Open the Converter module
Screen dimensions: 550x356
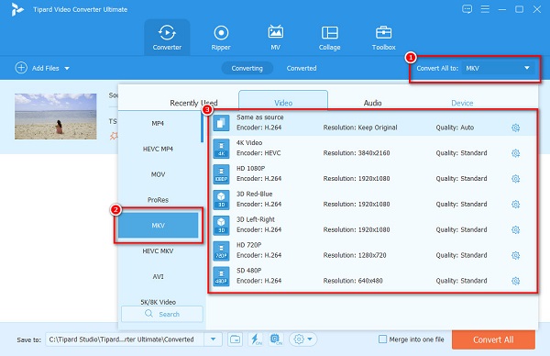[x=167, y=38]
